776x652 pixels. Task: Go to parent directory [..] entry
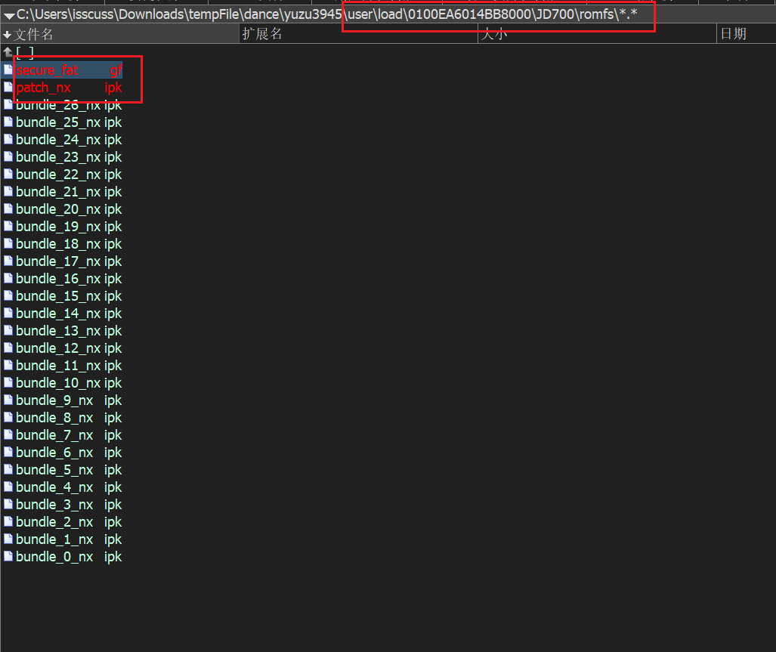click(25, 52)
